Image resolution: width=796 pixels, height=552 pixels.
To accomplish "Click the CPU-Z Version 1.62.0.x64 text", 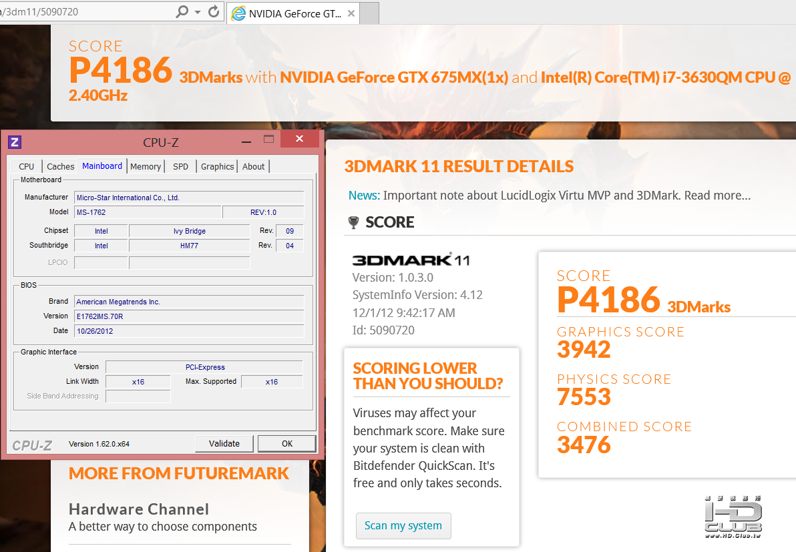I will [99, 444].
